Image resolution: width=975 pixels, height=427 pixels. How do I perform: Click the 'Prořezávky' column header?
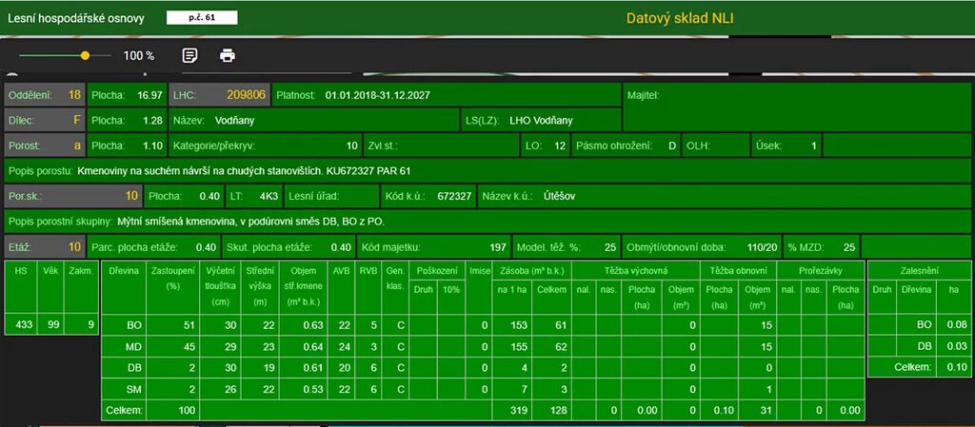click(x=822, y=271)
